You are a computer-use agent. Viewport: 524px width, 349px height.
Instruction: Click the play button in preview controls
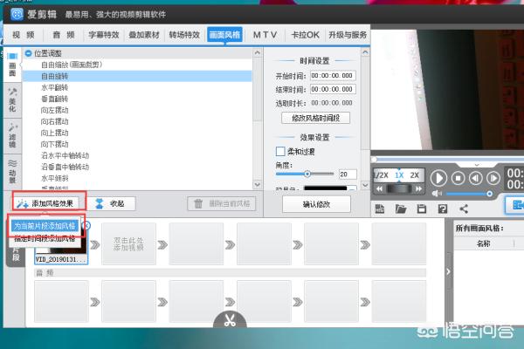coord(439,176)
